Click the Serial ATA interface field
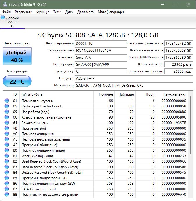 101,57
